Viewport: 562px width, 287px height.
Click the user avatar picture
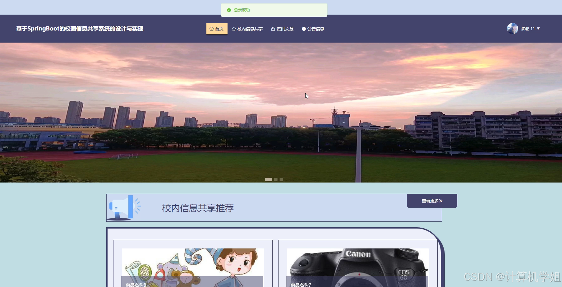pyautogui.click(x=513, y=29)
